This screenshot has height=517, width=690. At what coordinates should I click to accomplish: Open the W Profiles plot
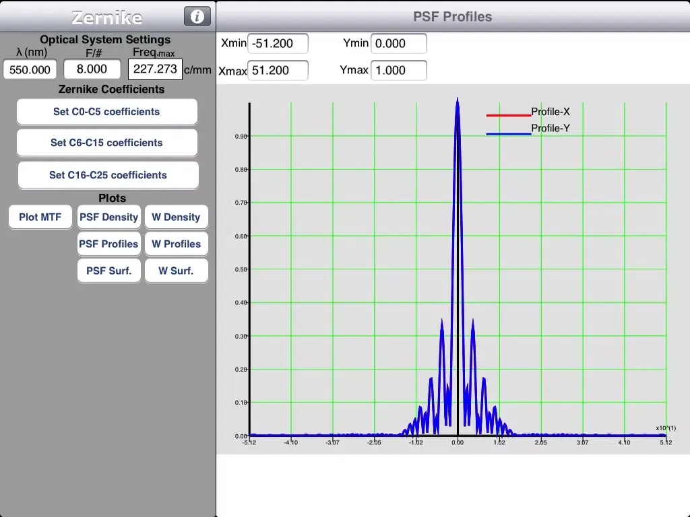(176, 244)
